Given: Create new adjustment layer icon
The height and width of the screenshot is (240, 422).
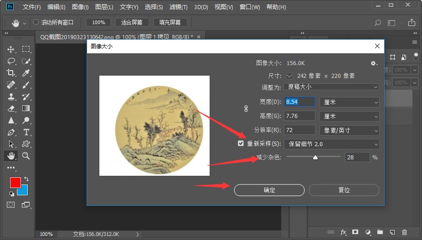Looking at the screenshot, I should tap(368, 232).
